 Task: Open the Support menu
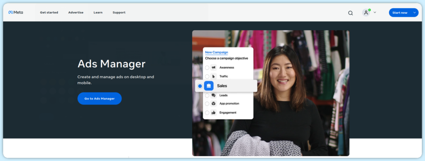tap(119, 12)
